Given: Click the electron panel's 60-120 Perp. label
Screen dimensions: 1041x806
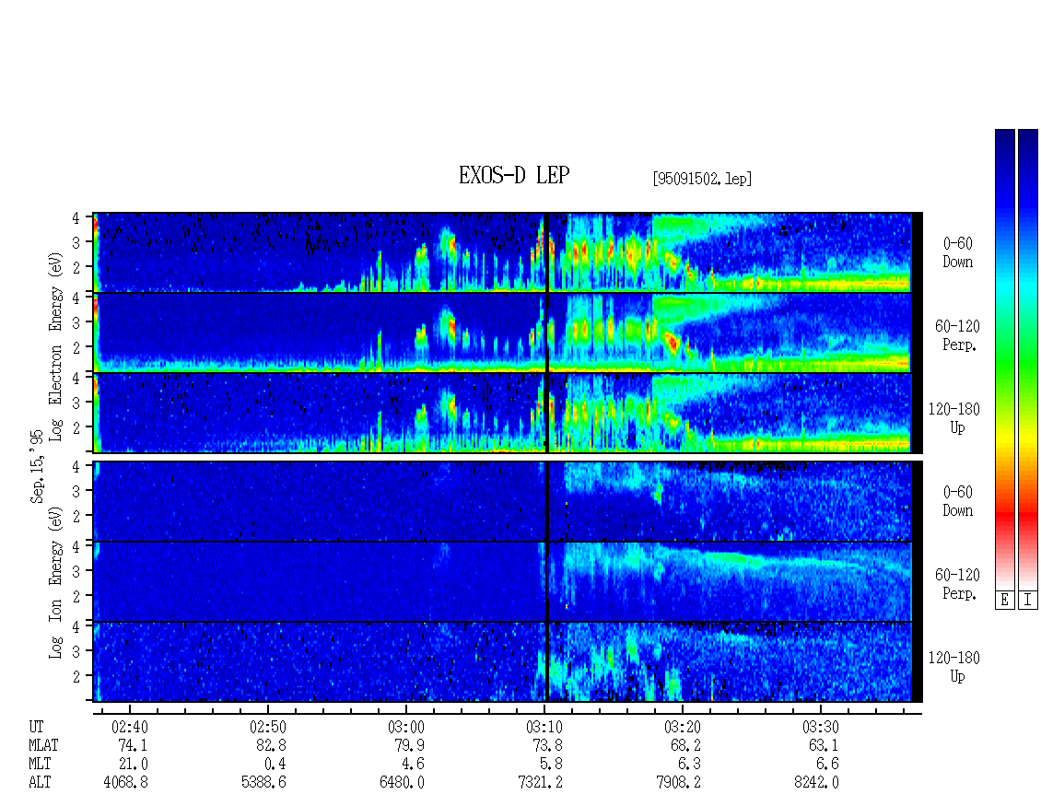Looking at the screenshot, I should pyautogui.click(x=957, y=335).
